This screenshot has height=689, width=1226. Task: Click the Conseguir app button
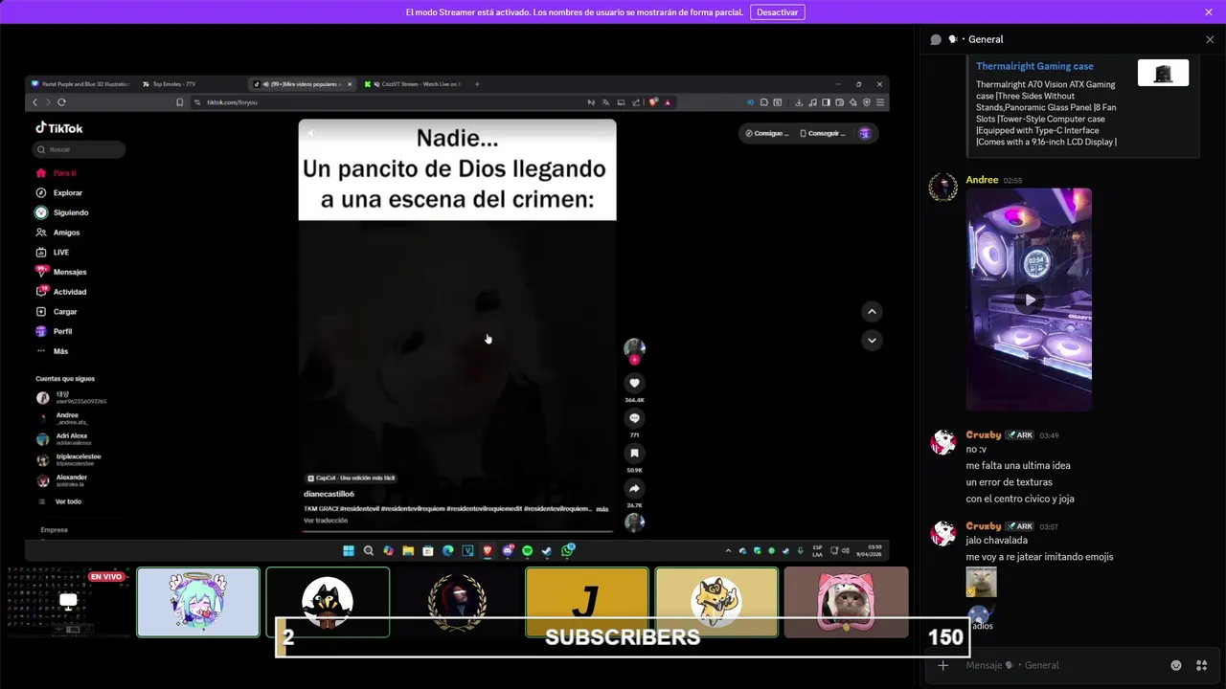[823, 133]
